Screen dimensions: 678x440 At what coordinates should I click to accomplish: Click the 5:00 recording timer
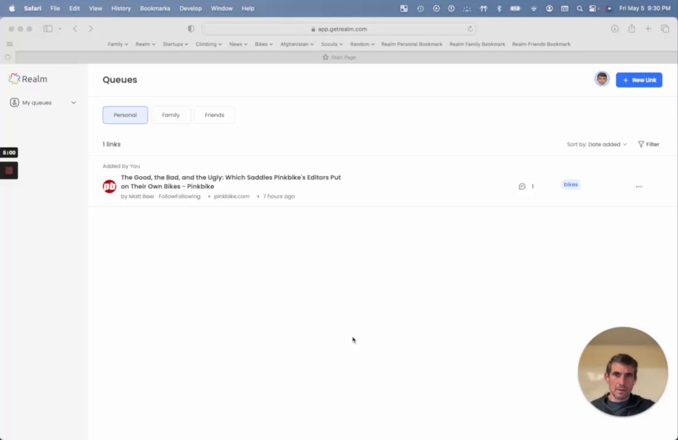[9, 153]
